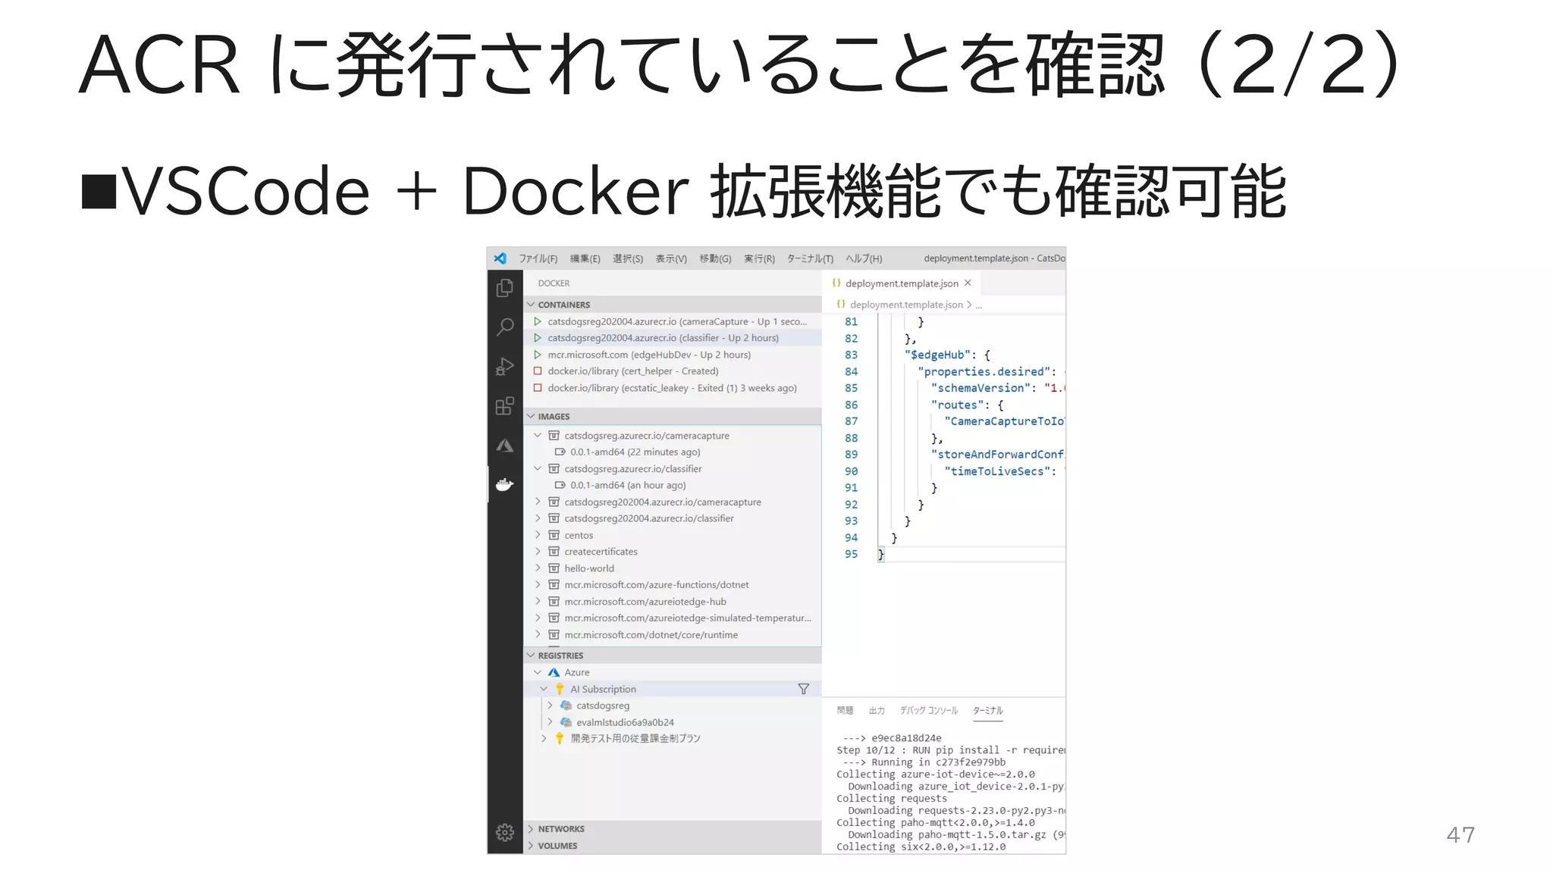1553x873 pixels.
Task: Open the Search view in activity bar
Action: tap(504, 327)
